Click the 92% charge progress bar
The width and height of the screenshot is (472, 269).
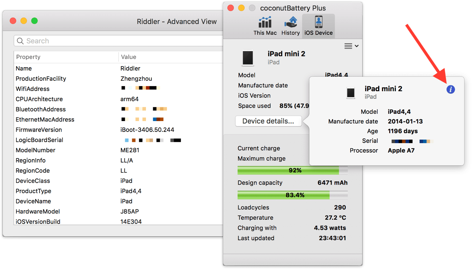293,170
